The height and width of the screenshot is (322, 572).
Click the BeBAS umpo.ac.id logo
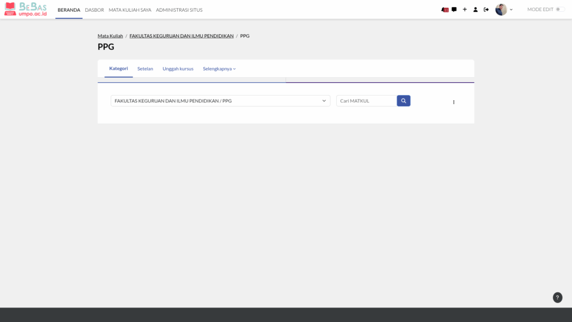pyautogui.click(x=26, y=9)
